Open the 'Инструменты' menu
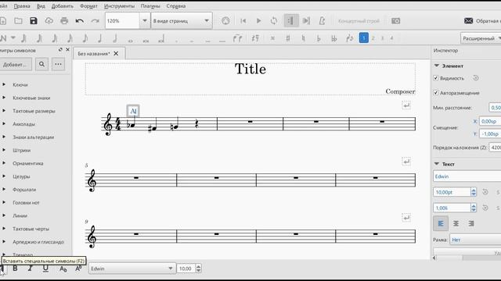This screenshot has width=501, height=281. [119, 6]
